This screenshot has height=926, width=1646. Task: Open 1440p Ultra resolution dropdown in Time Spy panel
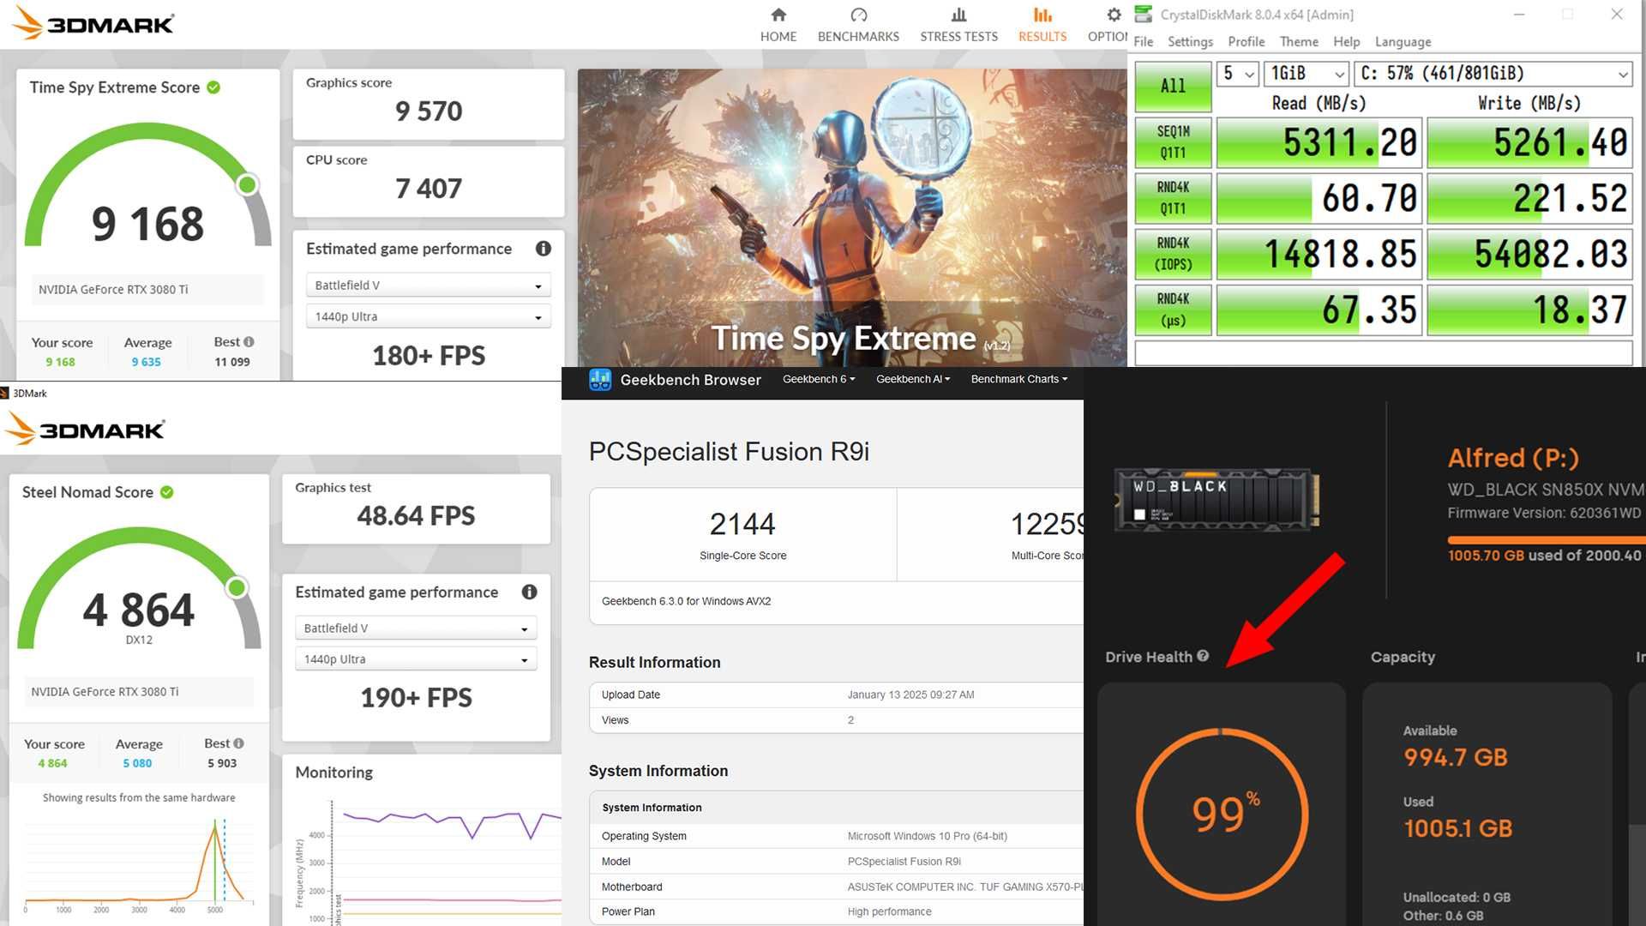[x=428, y=316]
